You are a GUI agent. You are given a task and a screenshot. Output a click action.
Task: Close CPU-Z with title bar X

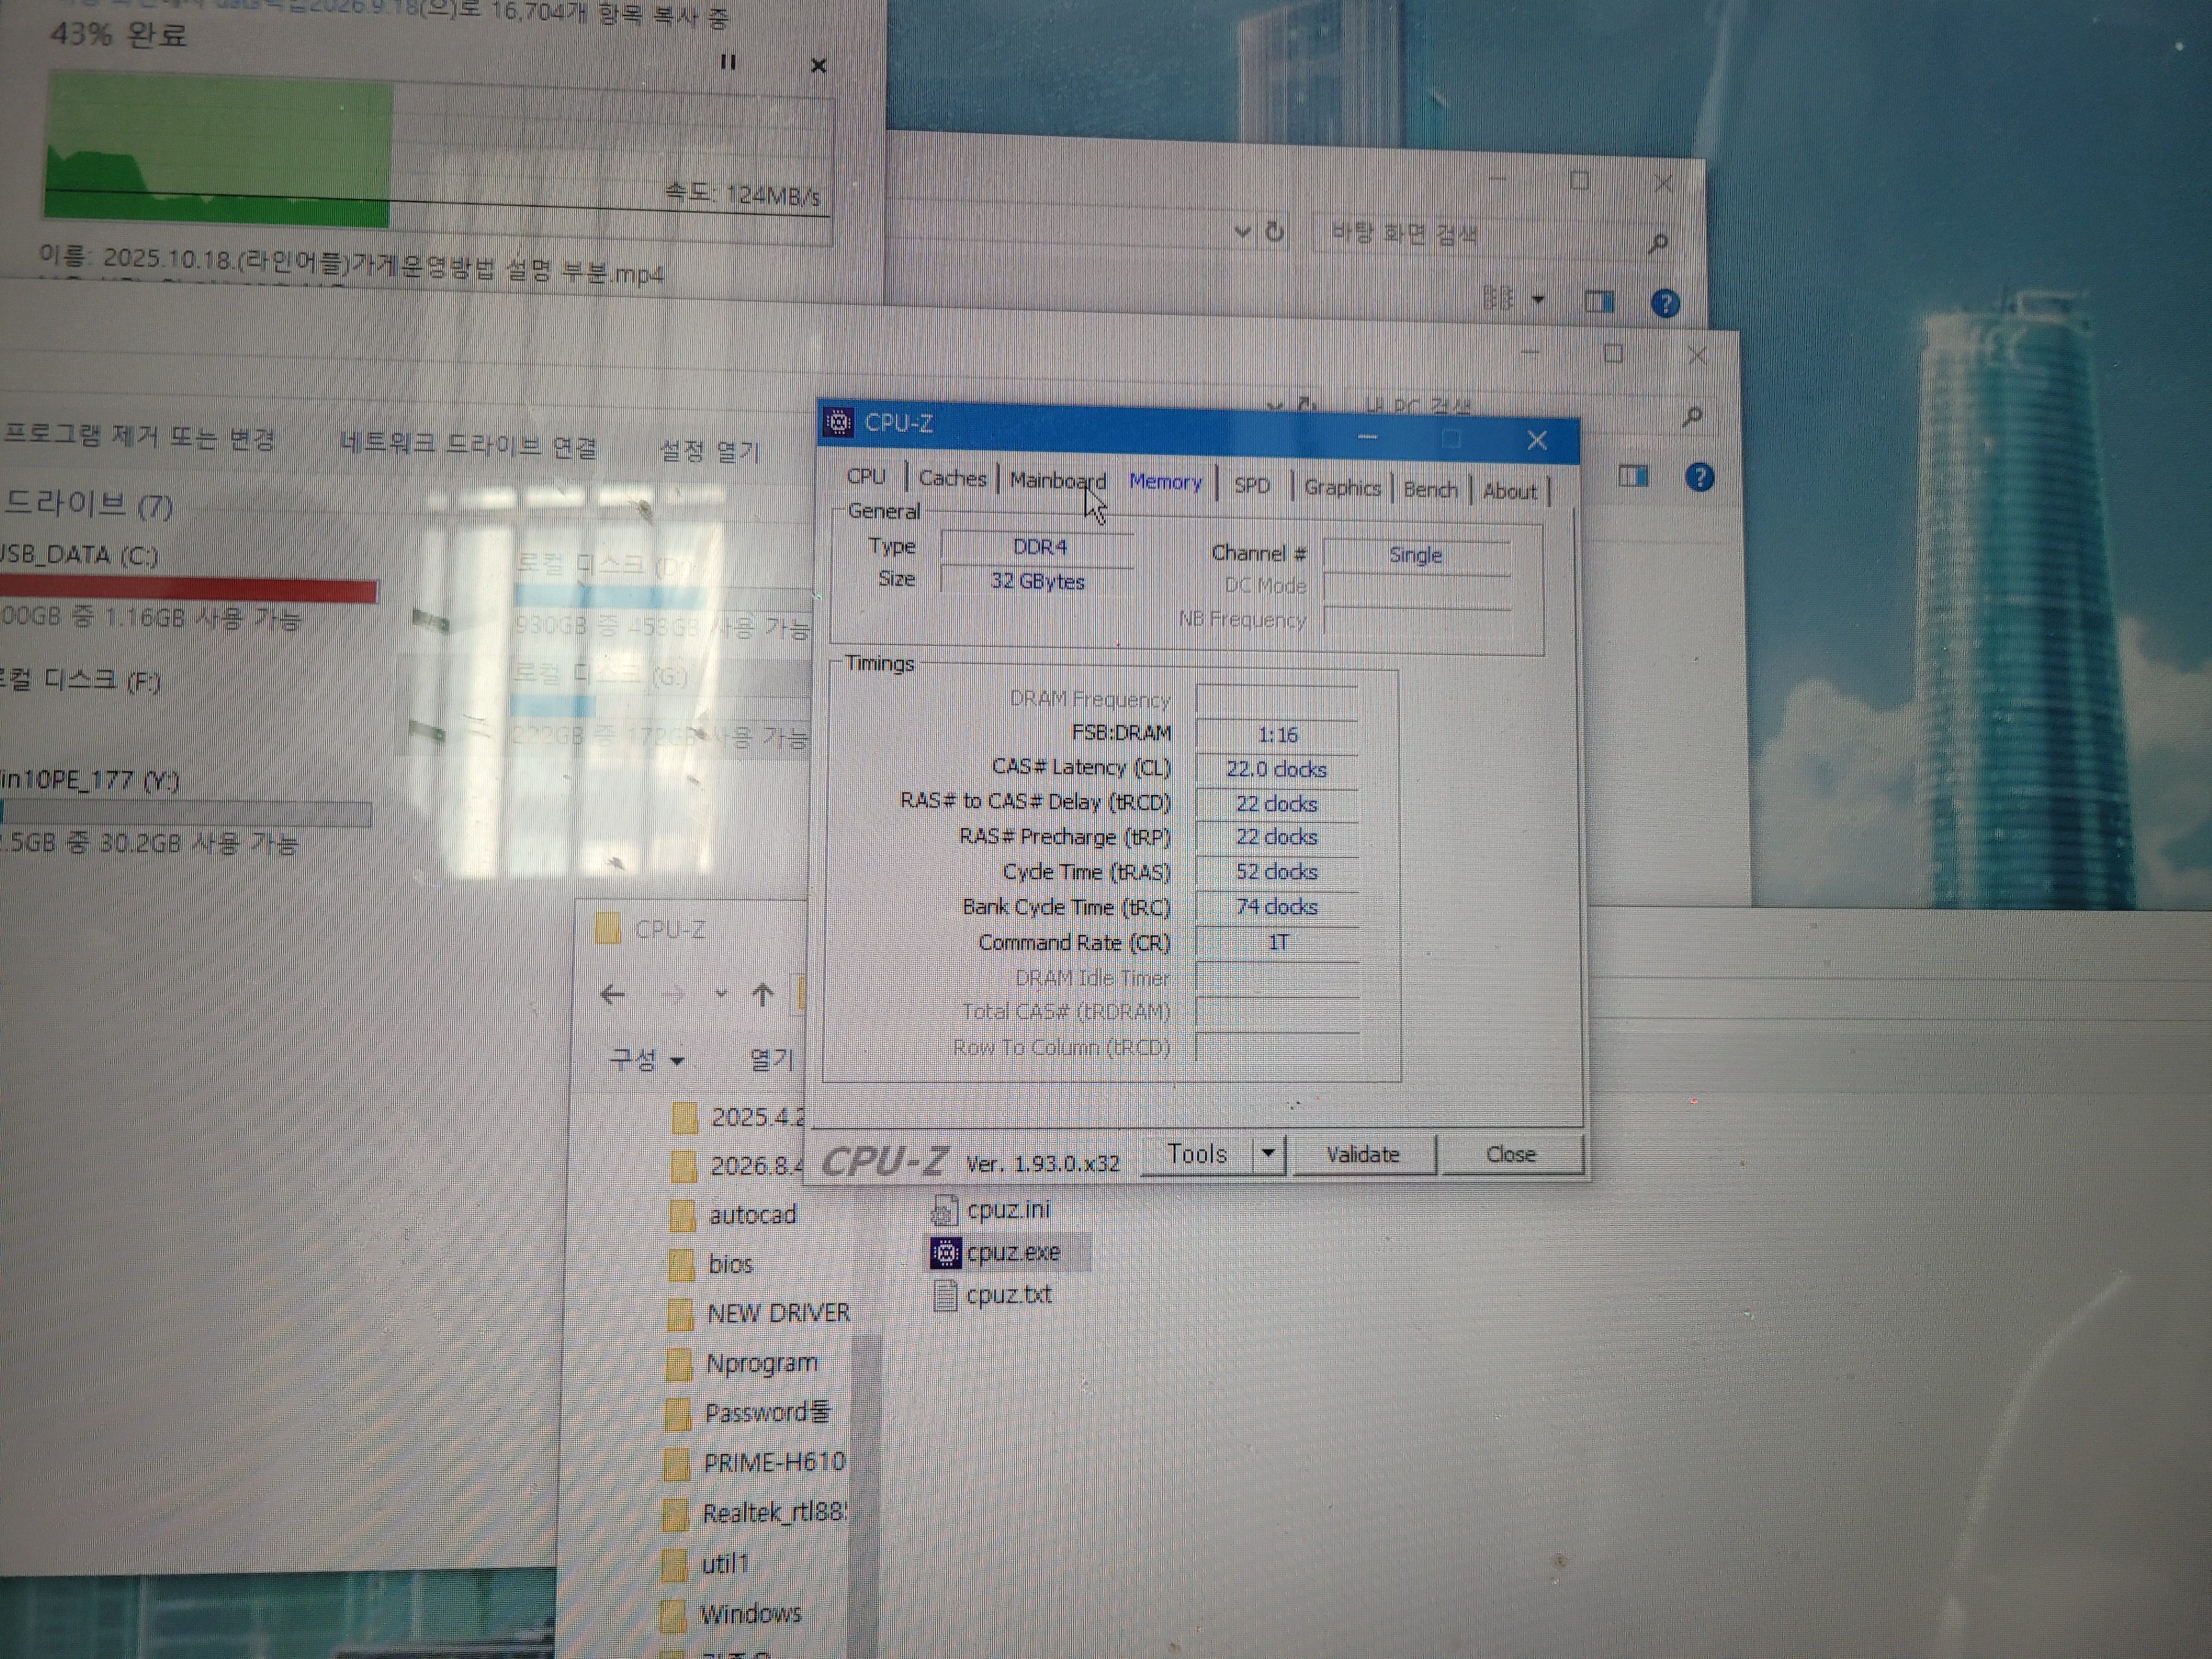pyautogui.click(x=1537, y=441)
